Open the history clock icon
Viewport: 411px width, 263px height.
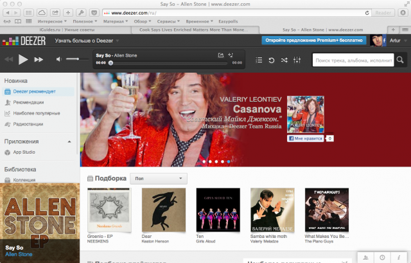click(x=383, y=257)
